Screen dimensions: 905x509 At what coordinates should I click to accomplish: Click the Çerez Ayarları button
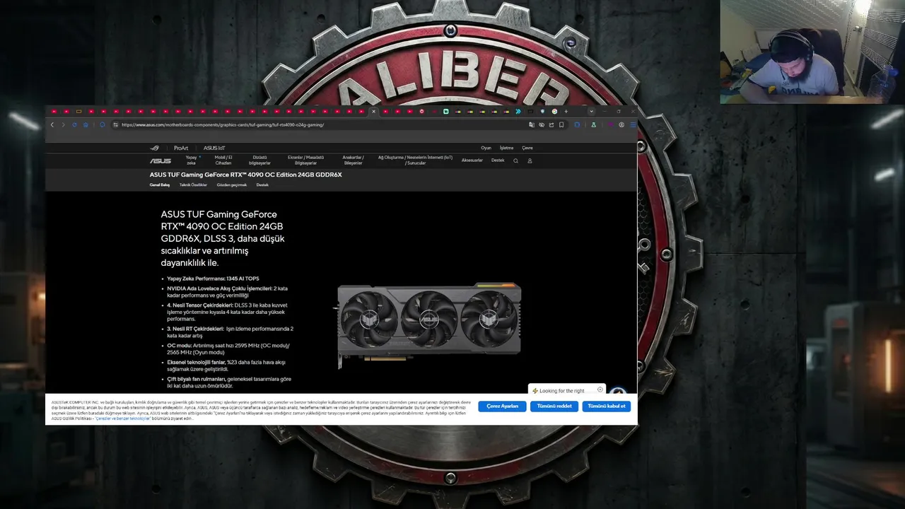tap(502, 406)
